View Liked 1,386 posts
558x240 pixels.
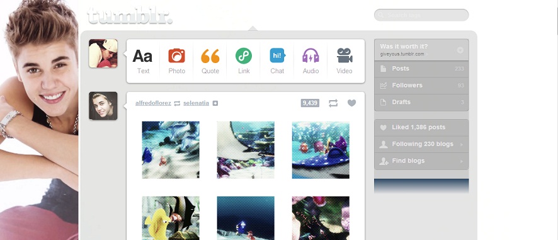(421, 127)
